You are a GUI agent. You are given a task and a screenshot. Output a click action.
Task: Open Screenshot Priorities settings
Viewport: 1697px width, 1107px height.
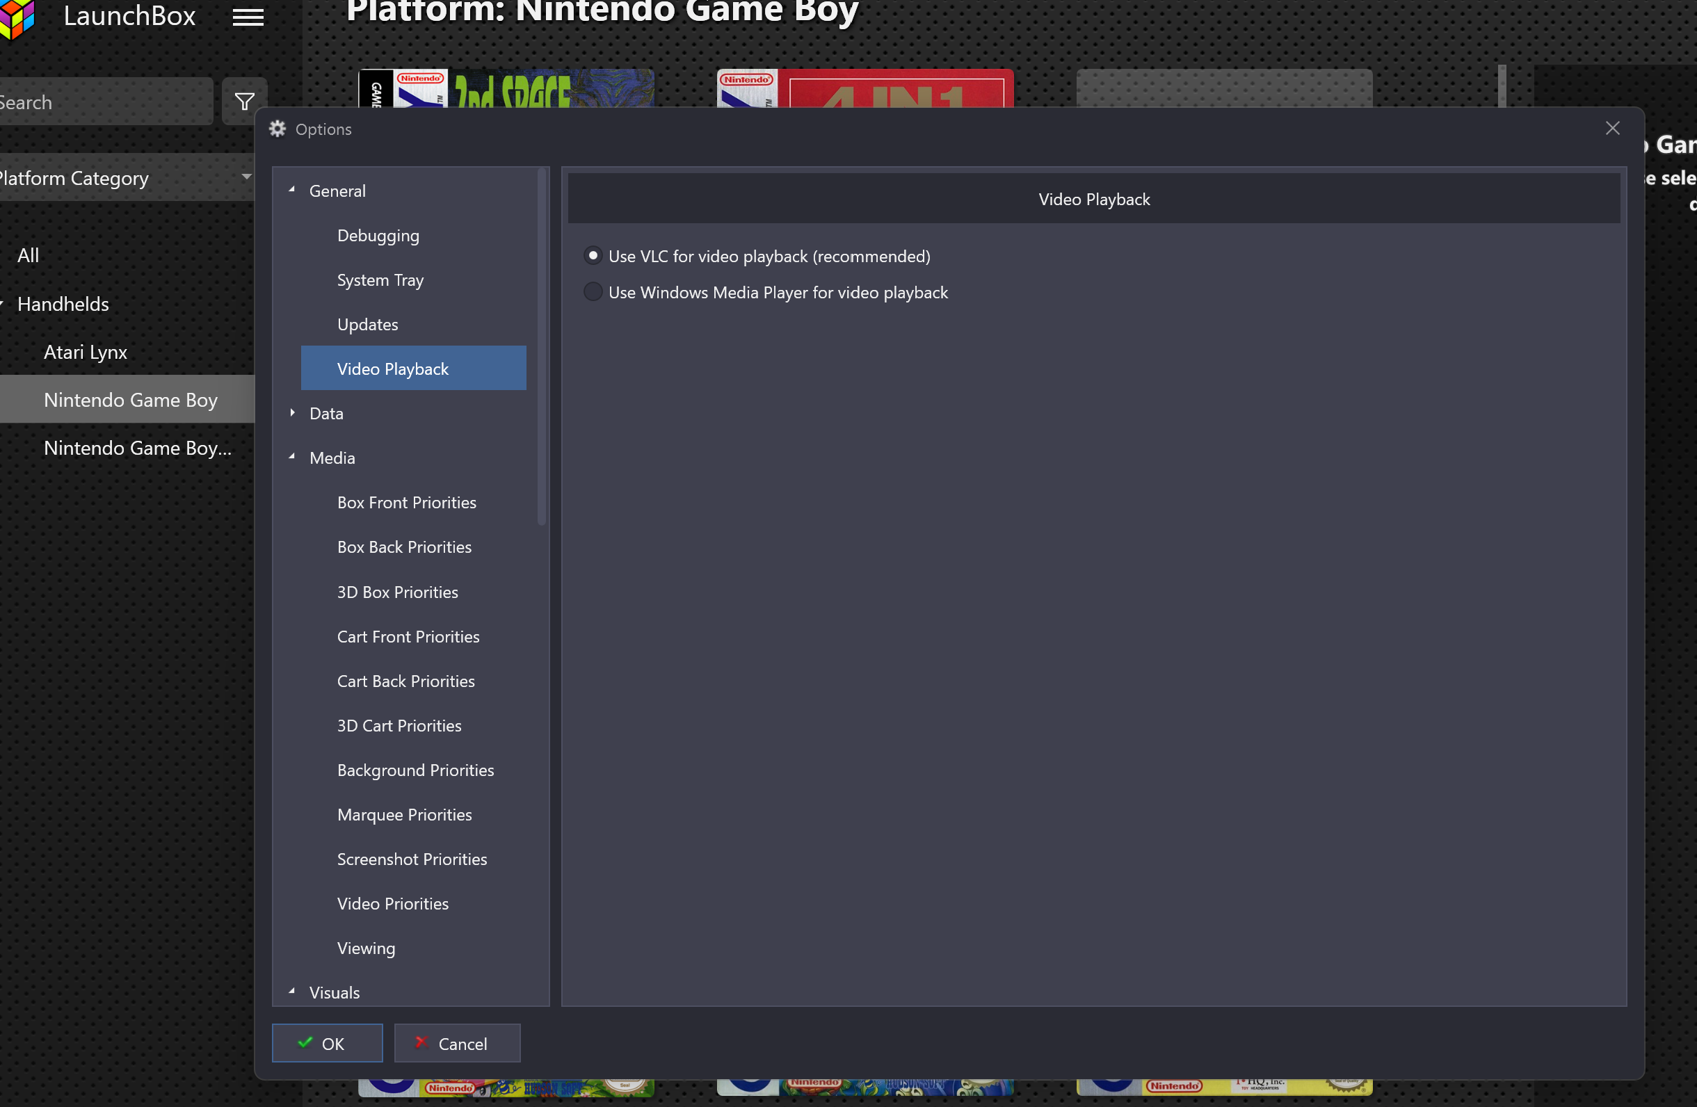[412, 859]
